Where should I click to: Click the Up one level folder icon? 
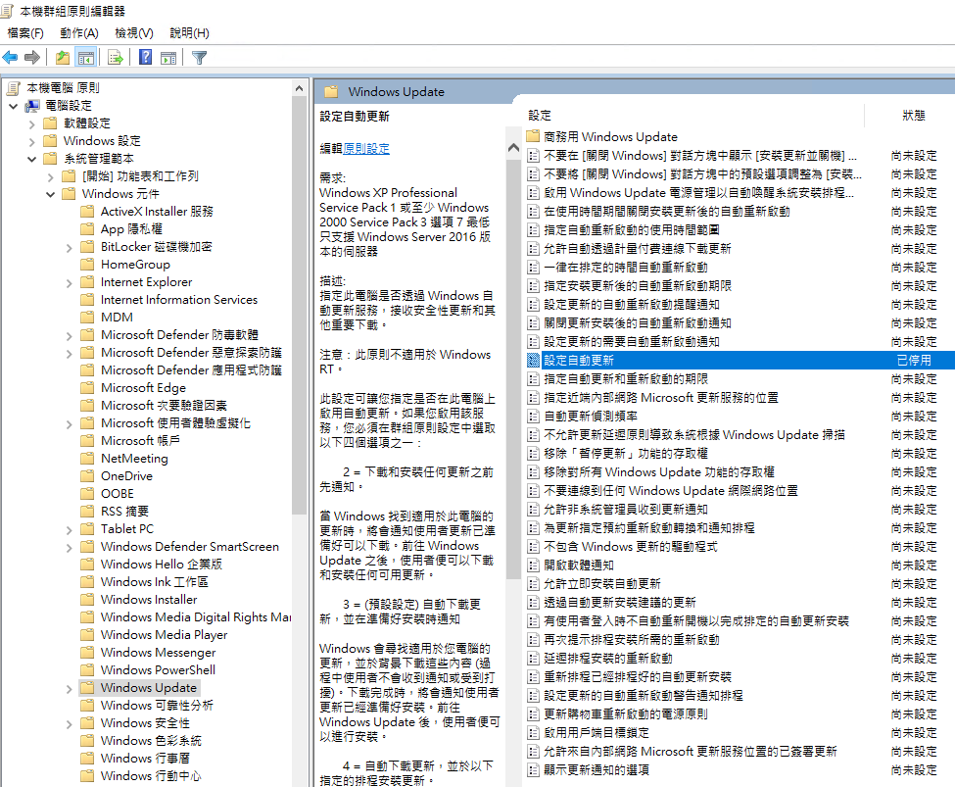(x=62, y=57)
